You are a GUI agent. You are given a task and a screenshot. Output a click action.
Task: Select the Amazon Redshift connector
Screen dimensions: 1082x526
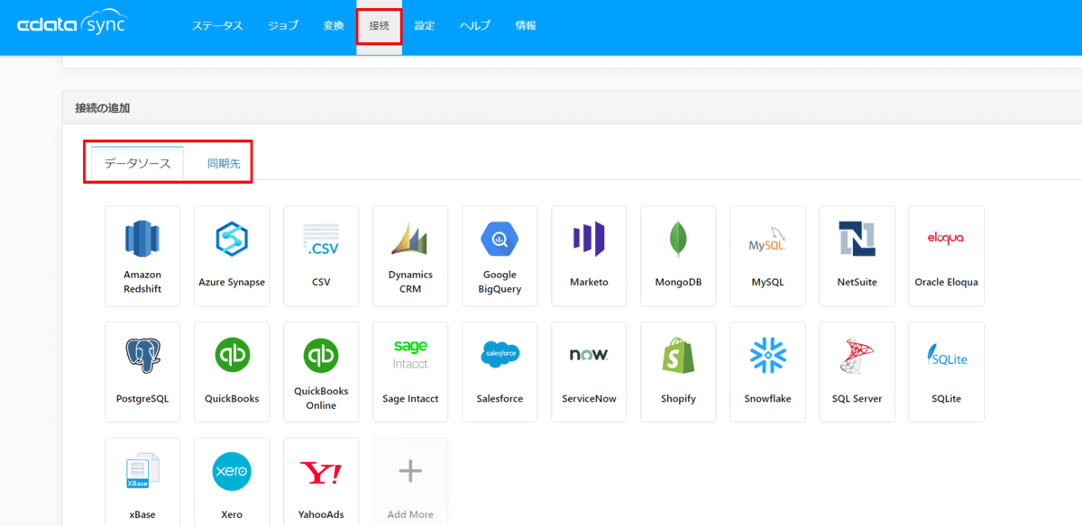[142, 256]
